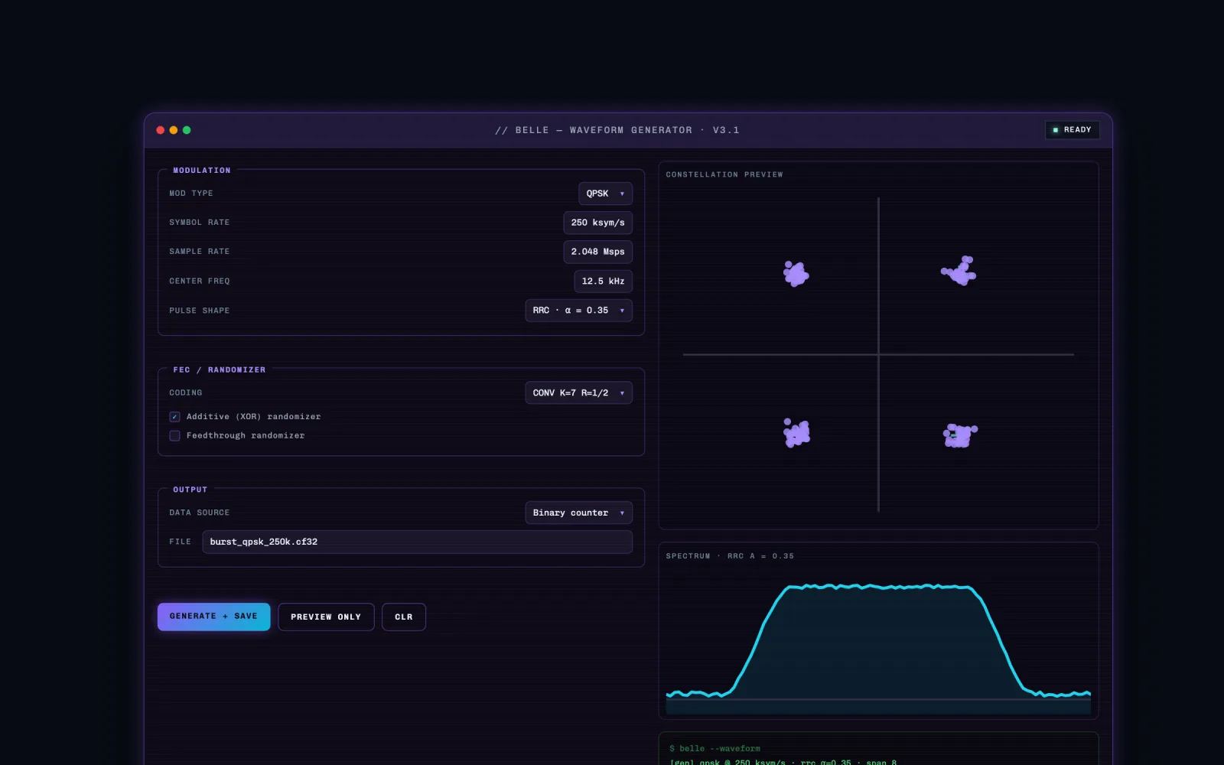Click the Sample Rate field 2.048 Msps
The height and width of the screenshot is (765, 1224).
pyautogui.click(x=597, y=252)
